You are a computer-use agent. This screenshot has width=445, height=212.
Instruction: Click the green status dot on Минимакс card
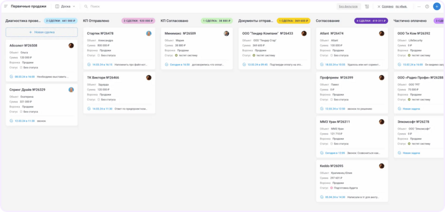tap(177, 55)
